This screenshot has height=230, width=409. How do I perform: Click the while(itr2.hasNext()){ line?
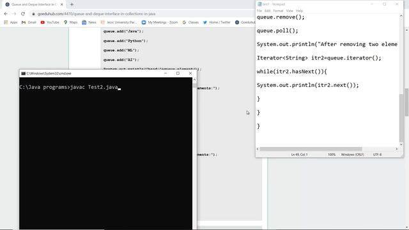click(x=292, y=72)
